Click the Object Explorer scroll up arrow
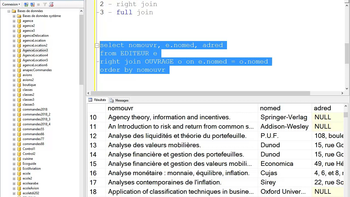 [x=81, y=11]
